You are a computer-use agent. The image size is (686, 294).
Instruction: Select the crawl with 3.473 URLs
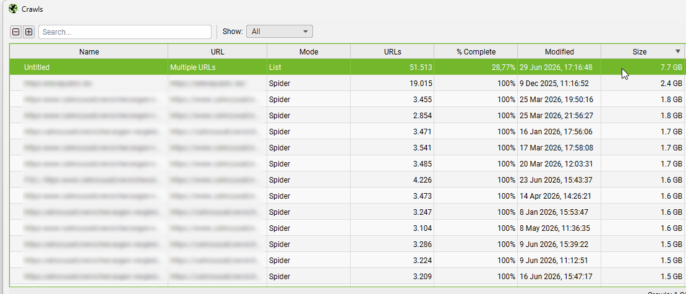(x=348, y=196)
